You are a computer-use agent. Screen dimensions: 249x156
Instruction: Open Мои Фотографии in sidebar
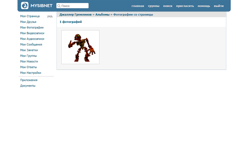click(32, 28)
